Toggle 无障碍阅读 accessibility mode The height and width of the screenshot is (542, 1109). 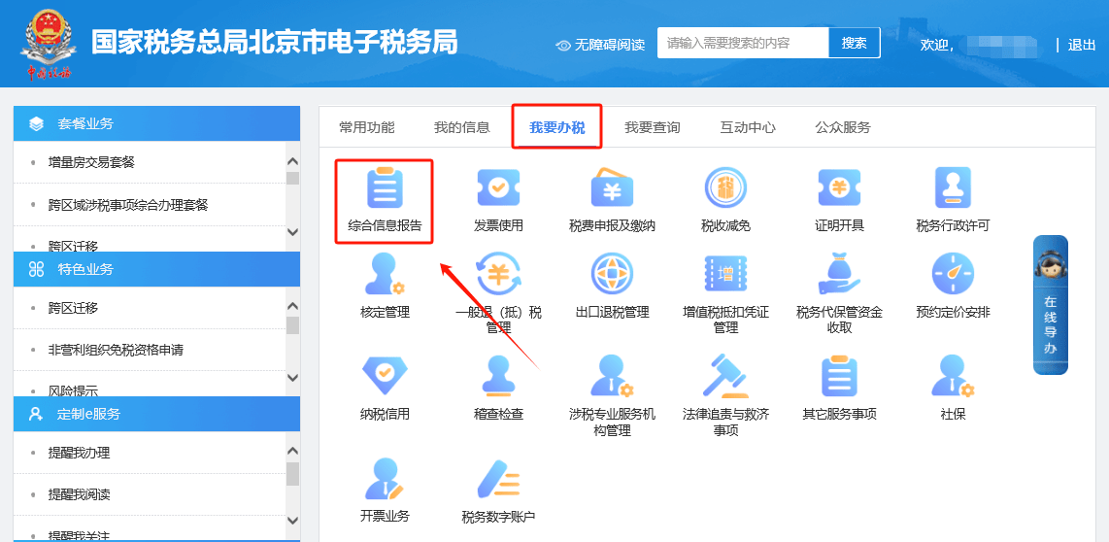[600, 45]
